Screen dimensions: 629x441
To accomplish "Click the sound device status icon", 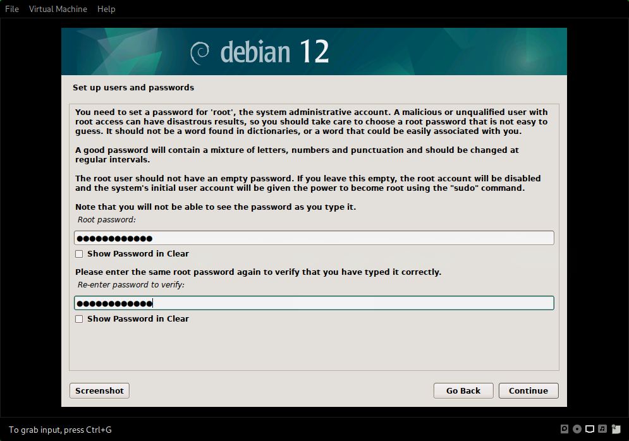I will point(602,429).
